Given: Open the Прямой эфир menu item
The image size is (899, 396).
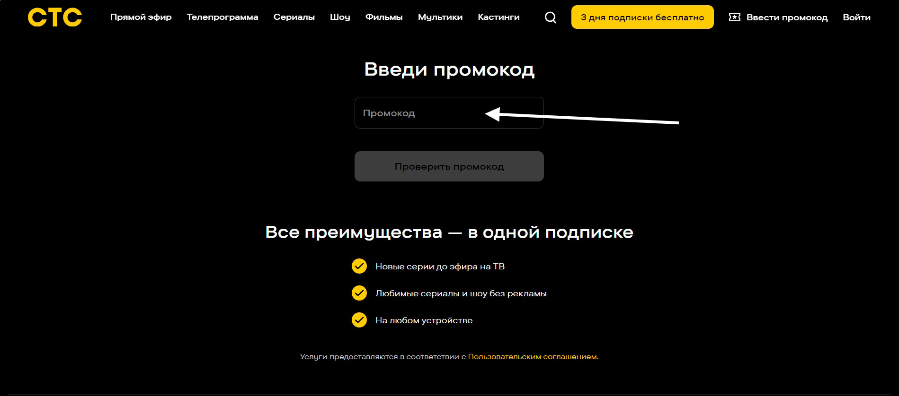Looking at the screenshot, I should click(141, 17).
